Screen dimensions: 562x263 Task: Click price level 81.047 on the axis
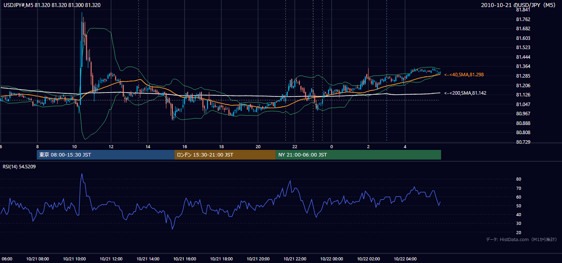(523, 104)
